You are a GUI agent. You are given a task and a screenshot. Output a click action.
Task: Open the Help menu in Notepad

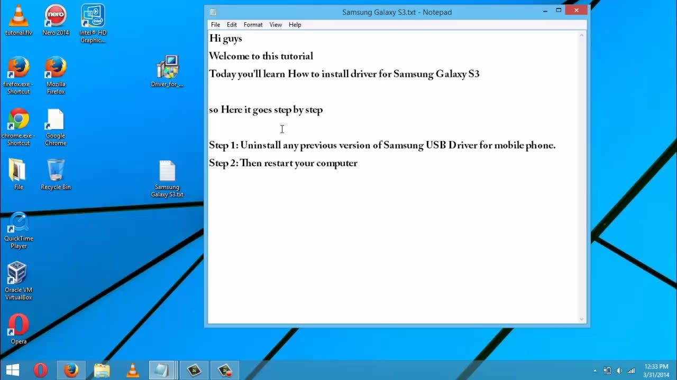click(295, 25)
